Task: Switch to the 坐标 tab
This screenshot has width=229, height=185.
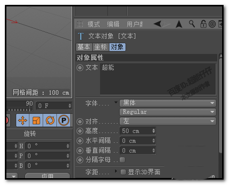Action: (x=101, y=47)
